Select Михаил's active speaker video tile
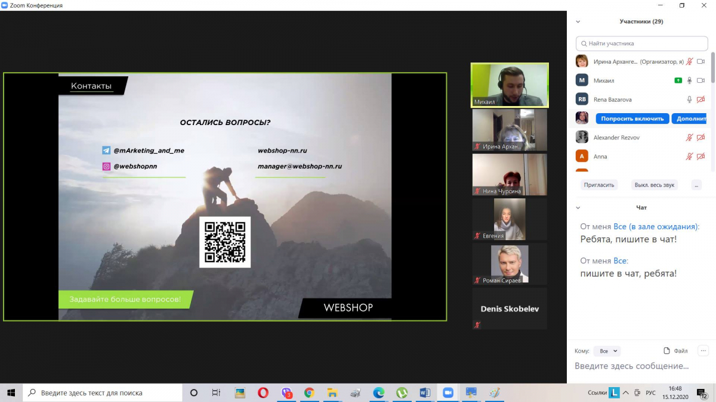Viewport: 716px width, 402px height. [x=510, y=85]
